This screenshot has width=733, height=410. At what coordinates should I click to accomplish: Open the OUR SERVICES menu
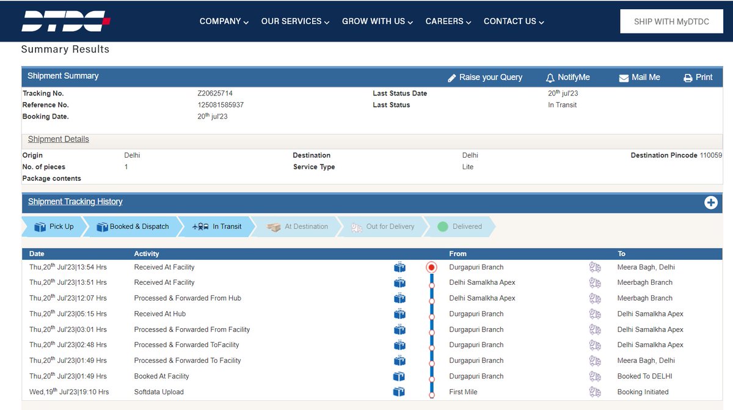pos(296,21)
